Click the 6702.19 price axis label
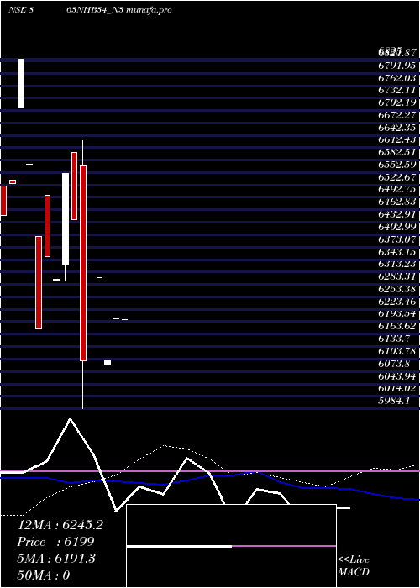420x588 pixels. 396,102
